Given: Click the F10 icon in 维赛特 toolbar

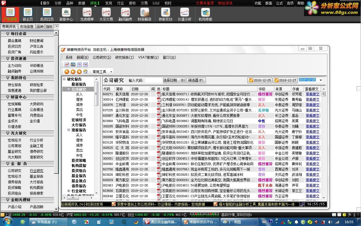Looking at the screenshot, I should (x=85, y=64).
